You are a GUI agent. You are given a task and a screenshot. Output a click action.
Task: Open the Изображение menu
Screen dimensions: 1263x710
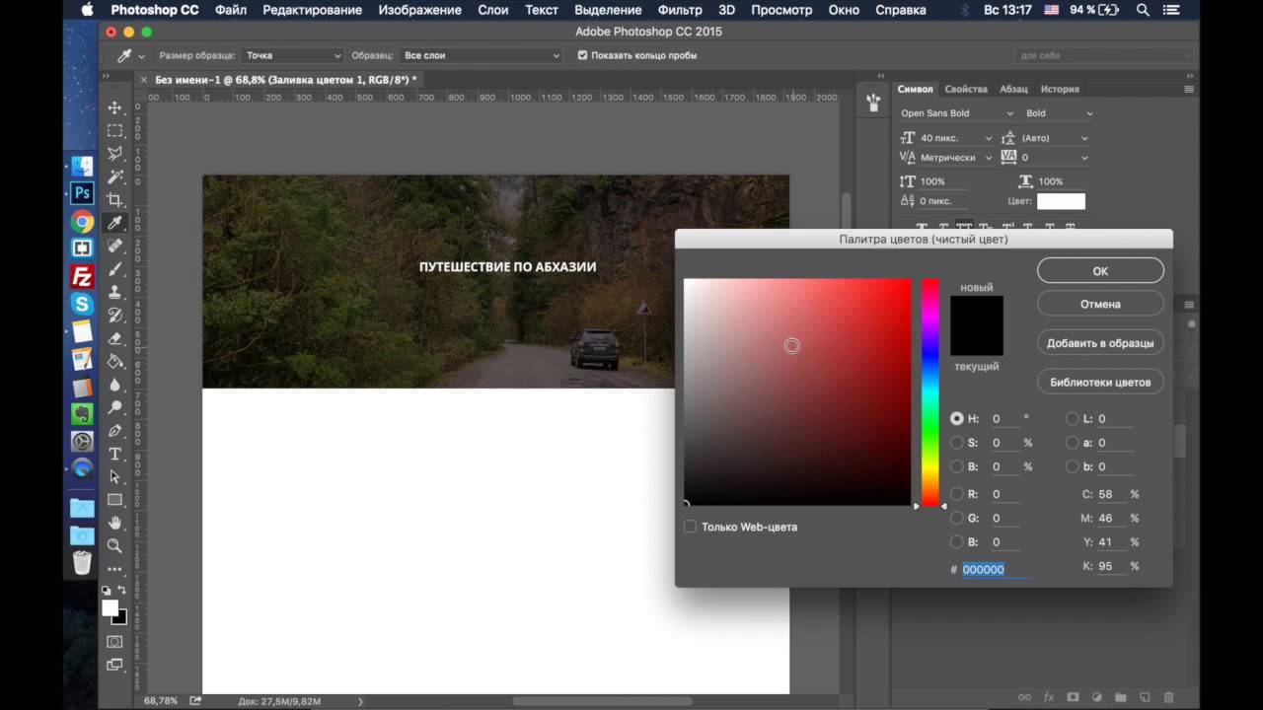(417, 10)
